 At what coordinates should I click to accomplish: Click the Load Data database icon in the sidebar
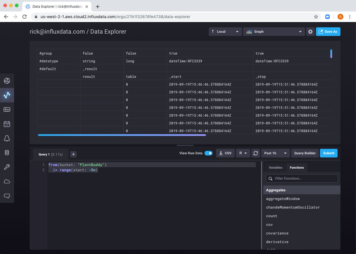(7, 153)
